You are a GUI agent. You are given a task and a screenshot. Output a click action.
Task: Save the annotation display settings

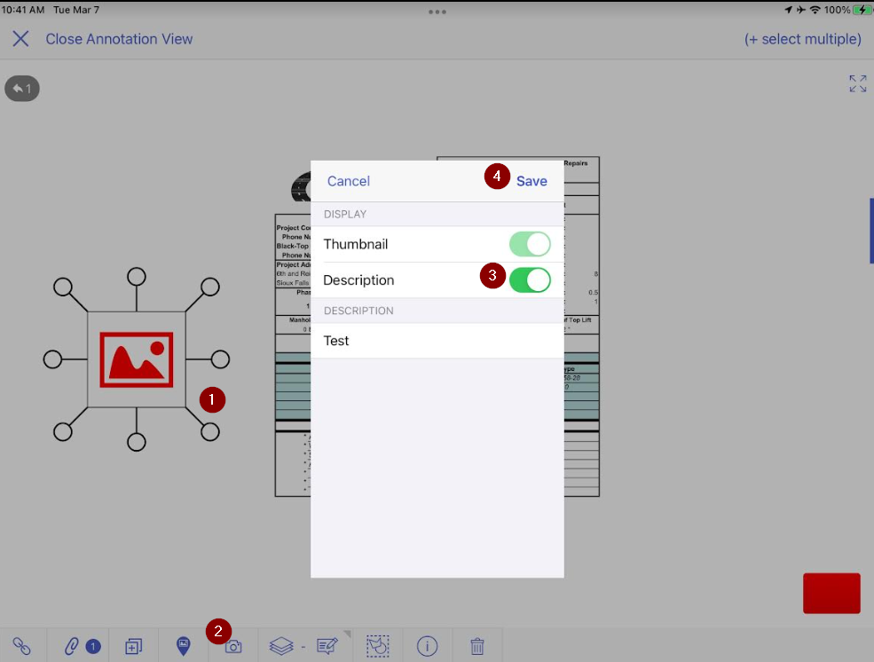pyautogui.click(x=531, y=181)
